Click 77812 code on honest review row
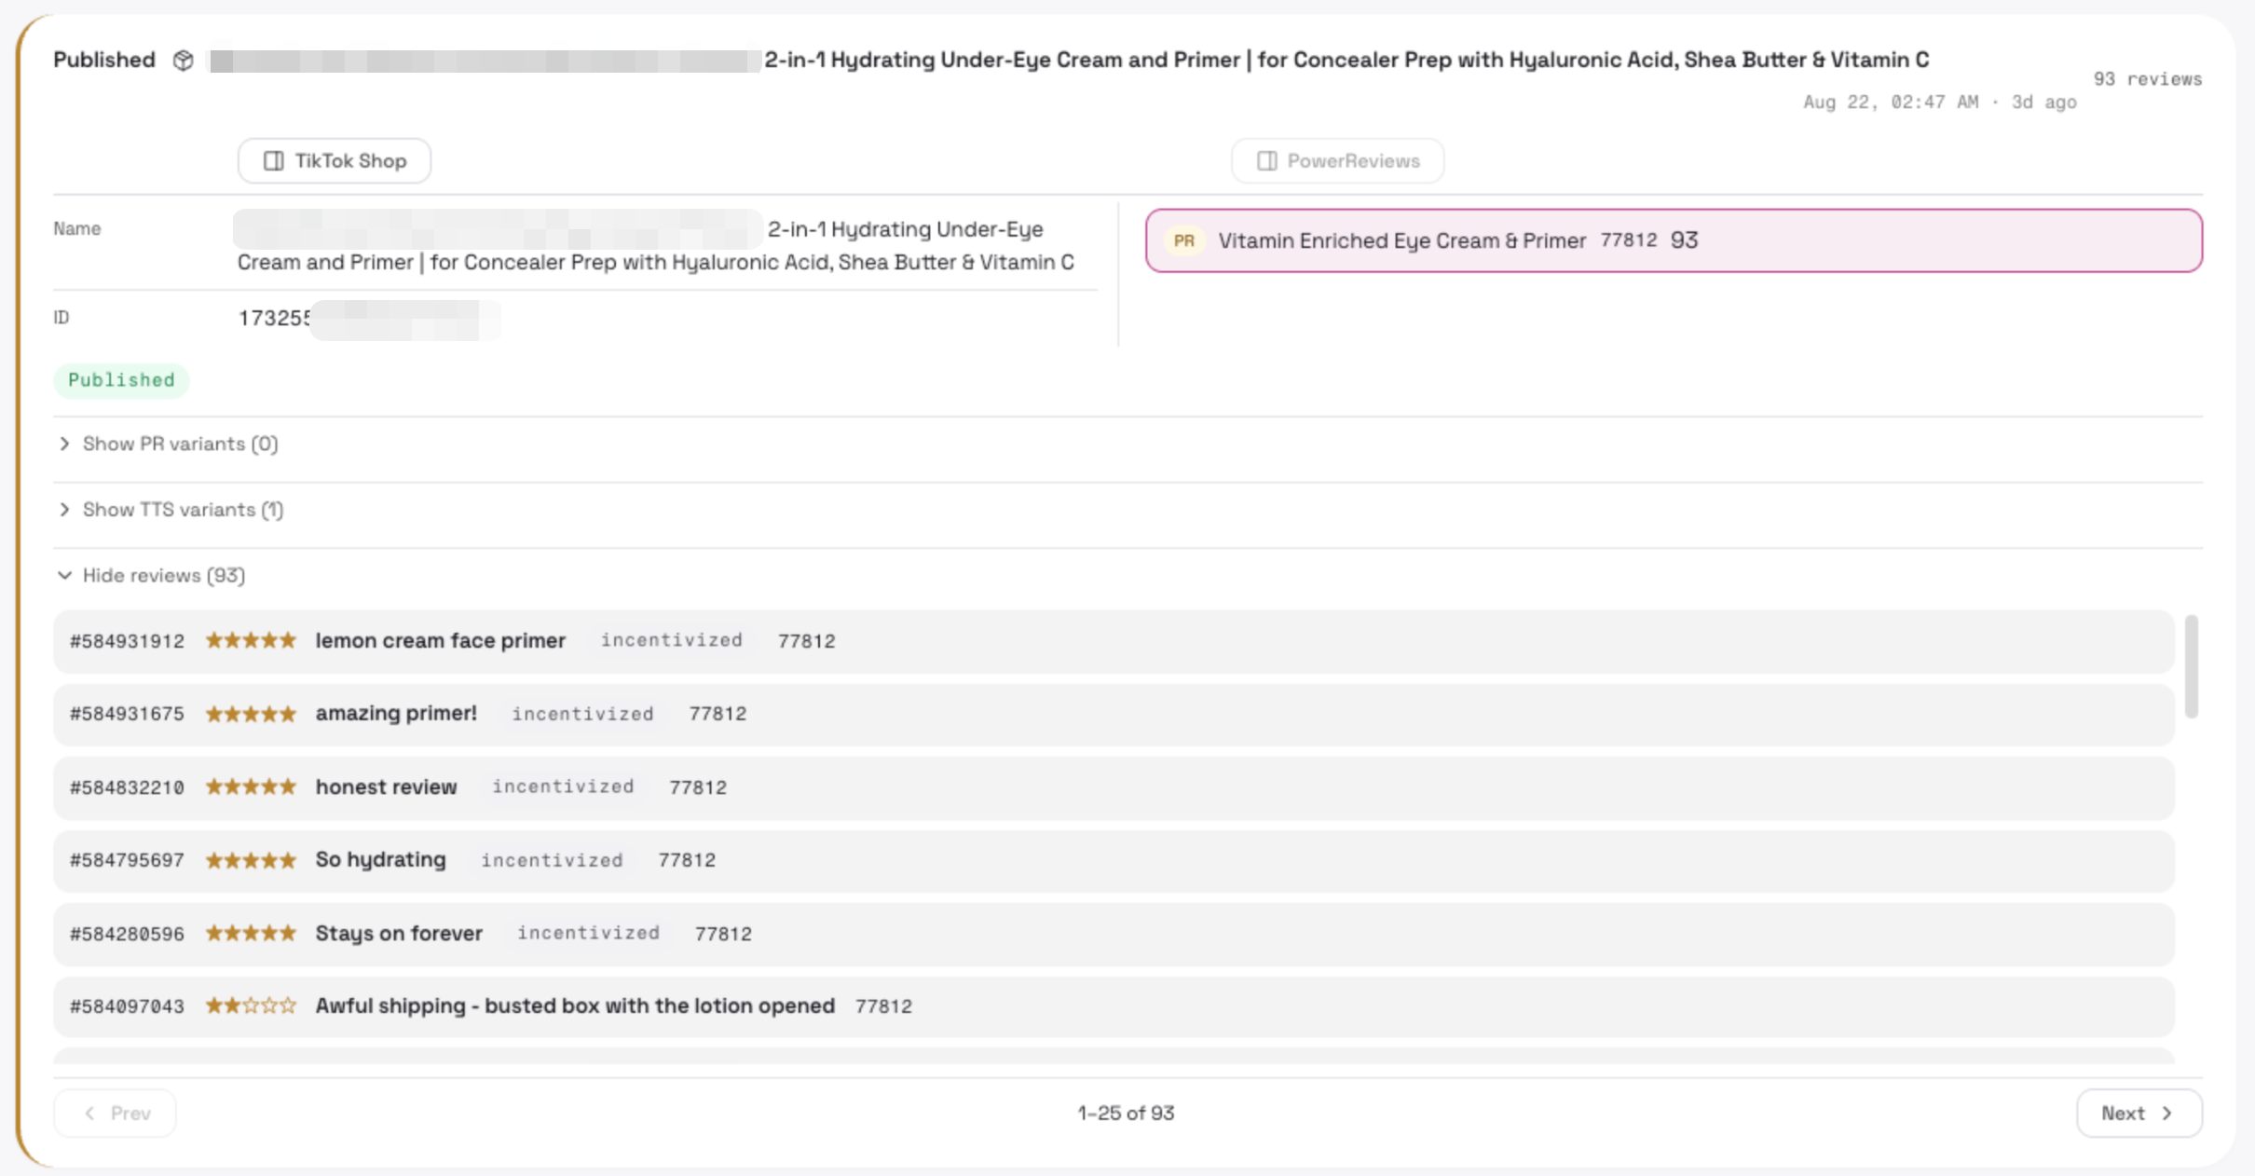 698,788
